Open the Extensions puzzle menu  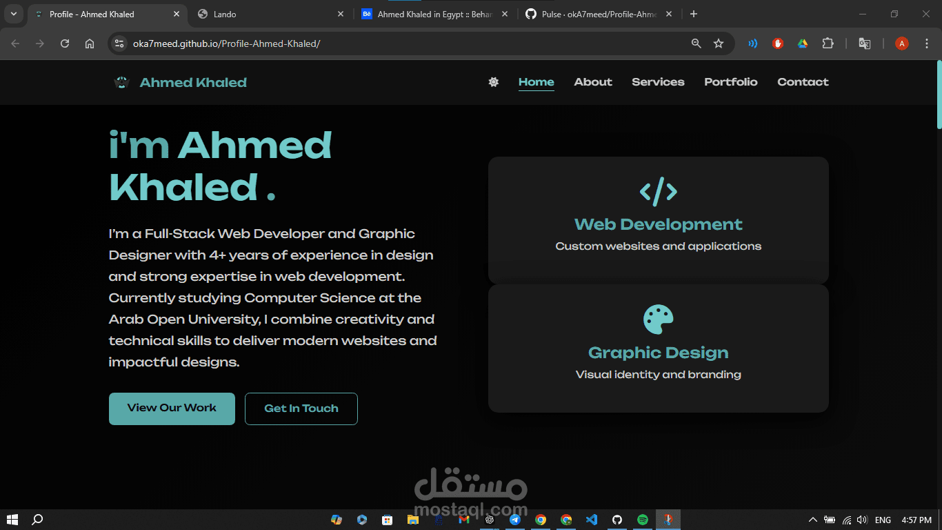click(x=828, y=43)
